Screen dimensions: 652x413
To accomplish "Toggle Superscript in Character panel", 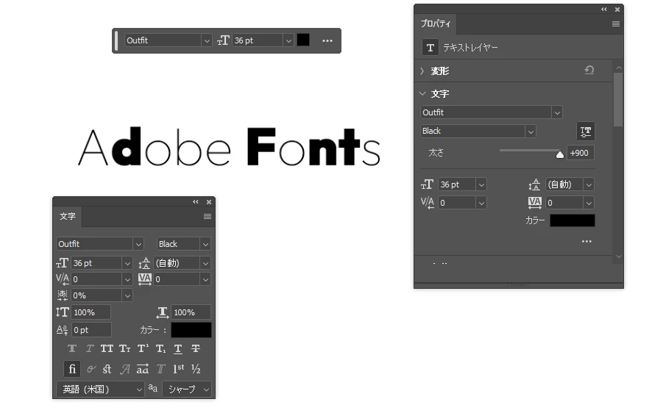I will point(143,348).
